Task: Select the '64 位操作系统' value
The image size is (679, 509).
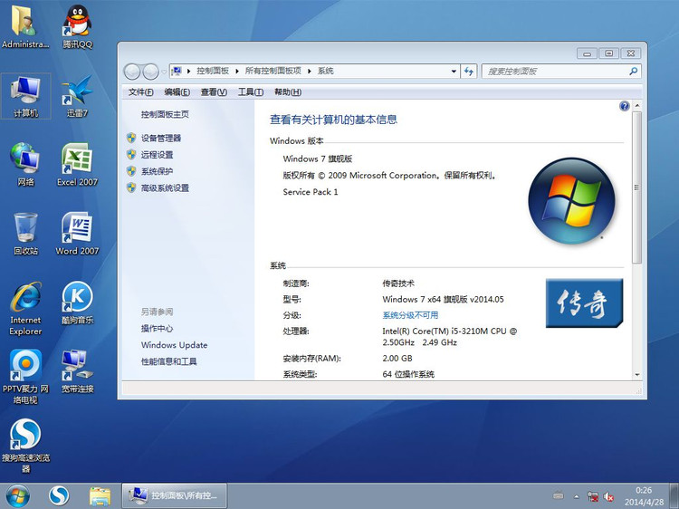Action: point(408,374)
